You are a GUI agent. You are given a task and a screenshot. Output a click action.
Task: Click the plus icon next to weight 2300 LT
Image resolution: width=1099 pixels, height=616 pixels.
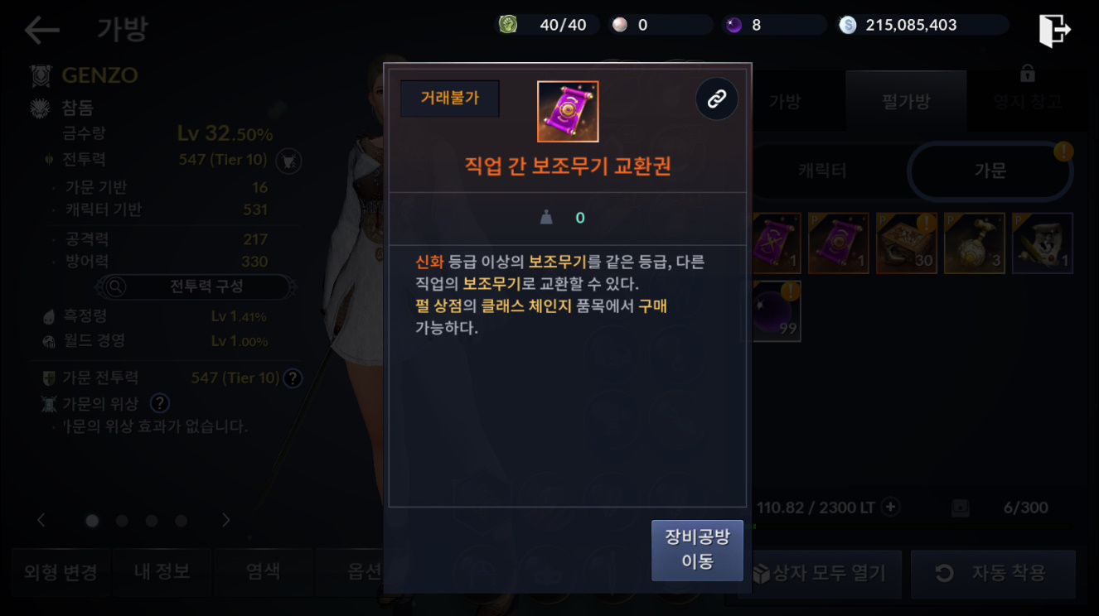coord(891,507)
